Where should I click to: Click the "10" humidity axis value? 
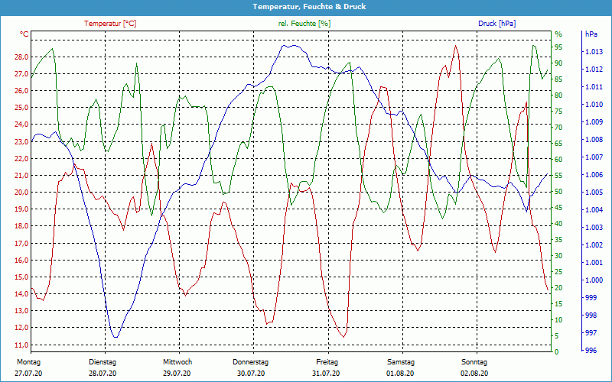coord(559,320)
